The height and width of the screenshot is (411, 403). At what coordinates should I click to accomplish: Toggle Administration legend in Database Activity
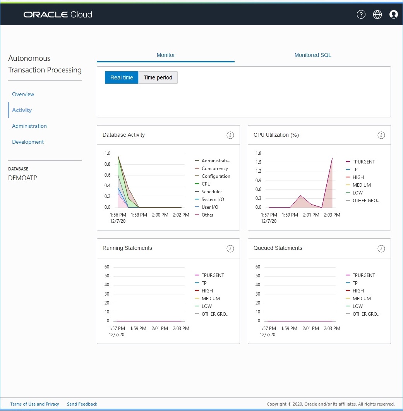coord(213,161)
